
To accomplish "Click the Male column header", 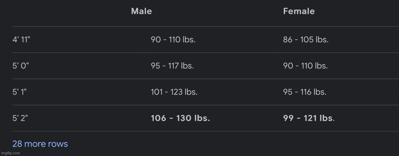I will (141, 11).
